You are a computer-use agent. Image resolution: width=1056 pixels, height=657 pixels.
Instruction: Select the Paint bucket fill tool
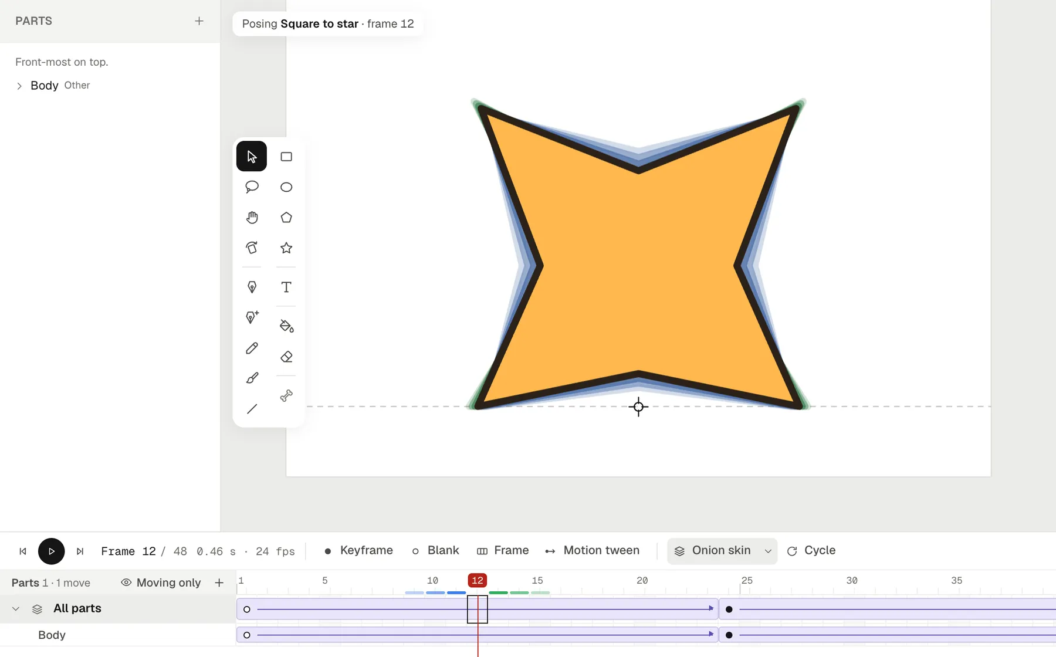click(x=286, y=326)
